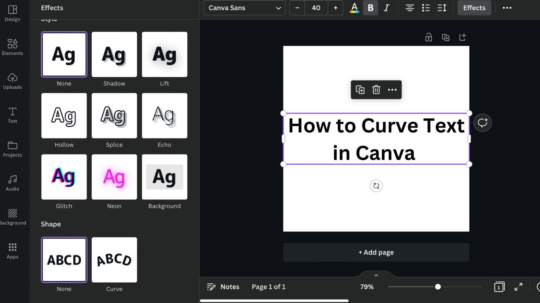Open the Elements sidebar tab
The height and width of the screenshot is (303, 540).
13,47
